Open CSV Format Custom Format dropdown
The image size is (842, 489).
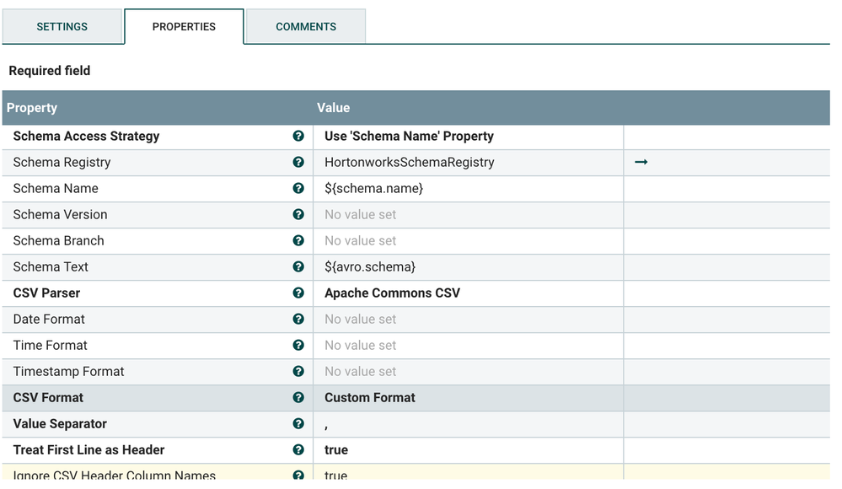click(468, 398)
